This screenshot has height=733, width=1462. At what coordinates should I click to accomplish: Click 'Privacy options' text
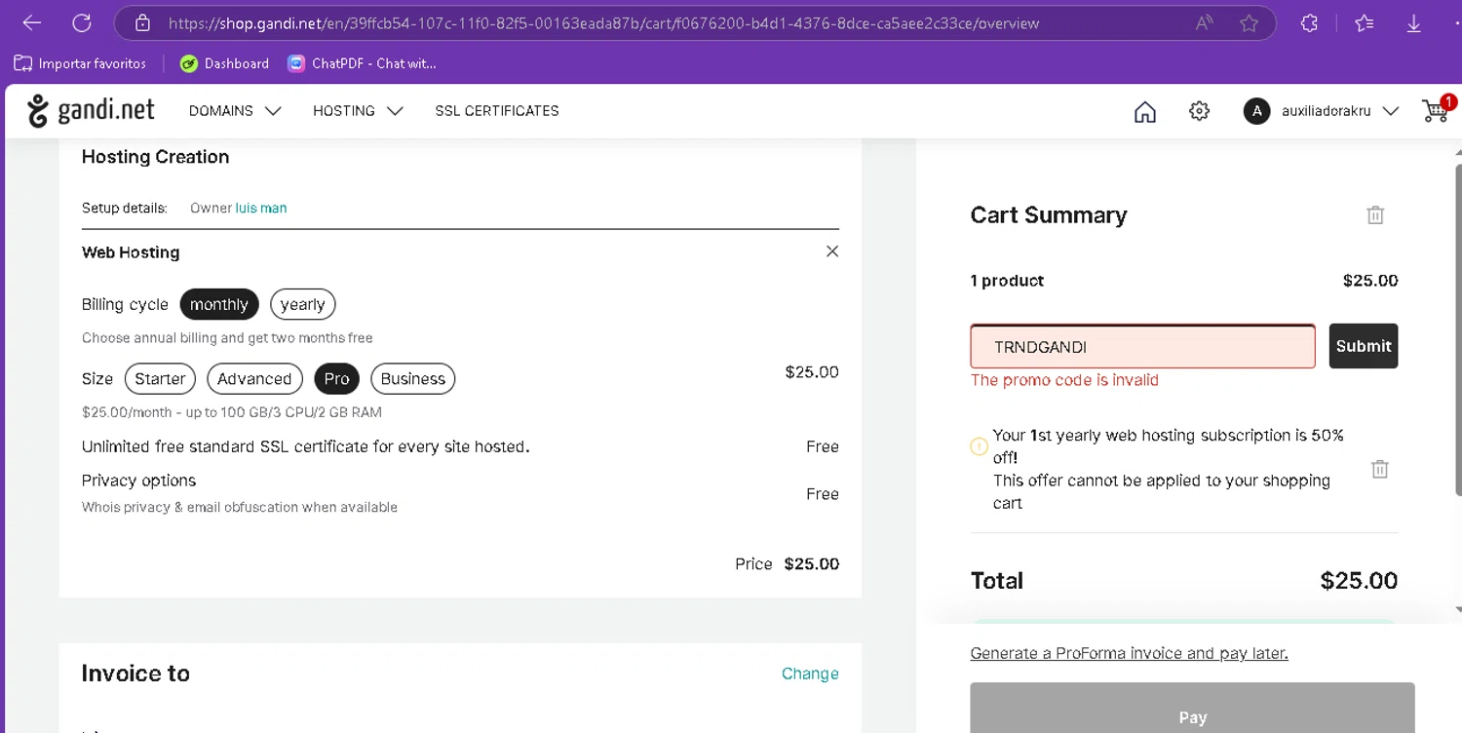[x=139, y=481]
